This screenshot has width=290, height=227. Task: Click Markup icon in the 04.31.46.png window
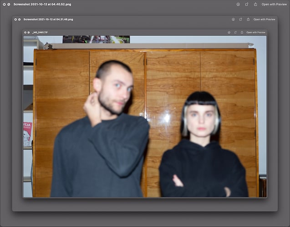coord(233,20)
